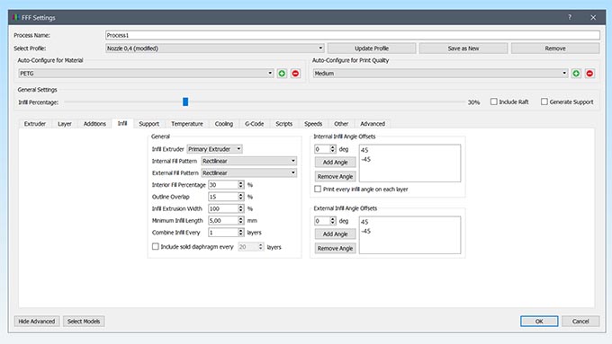The width and height of the screenshot is (612, 344).
Task: Click Add Angle under Internal Infill Angle Offsets
Action: [335, 162]
